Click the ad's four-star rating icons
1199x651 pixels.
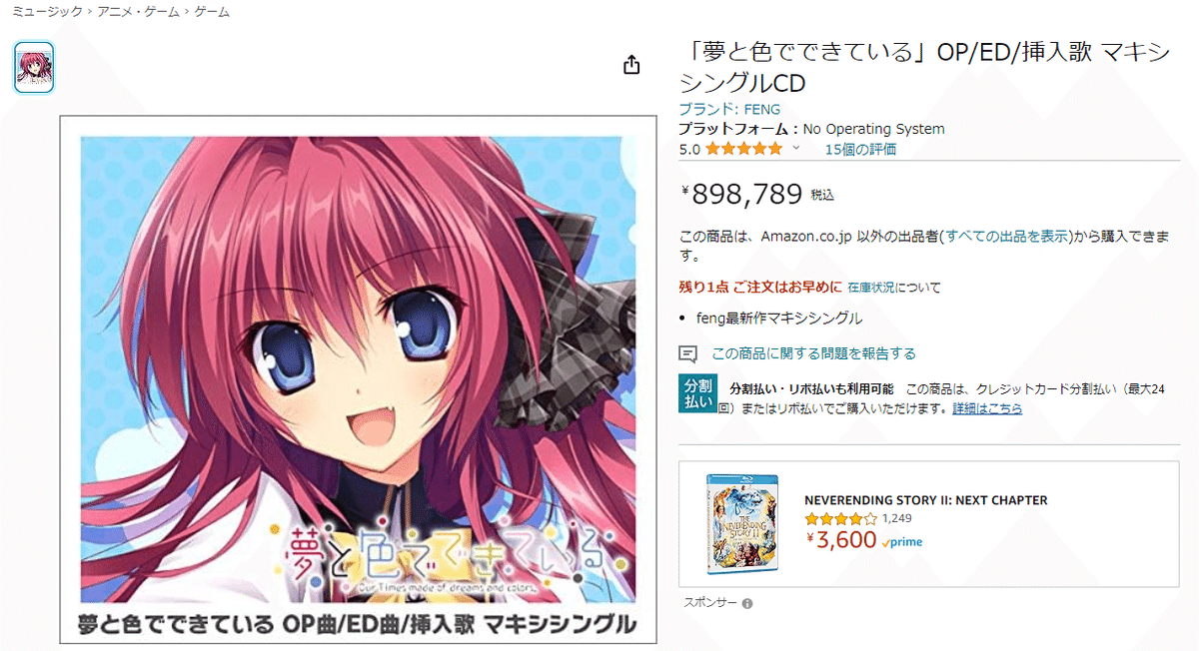point(840,519)
